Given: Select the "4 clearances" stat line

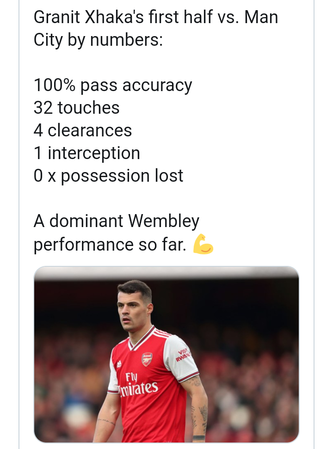Looking at the screenshot, I should (83, 130).
